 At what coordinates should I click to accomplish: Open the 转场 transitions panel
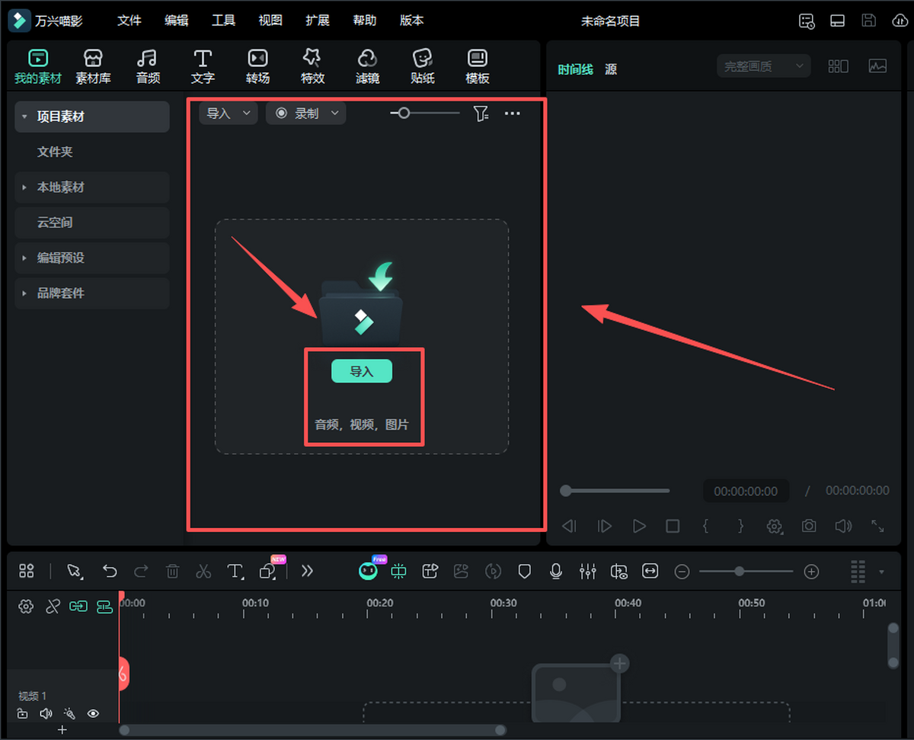(257, 66)
